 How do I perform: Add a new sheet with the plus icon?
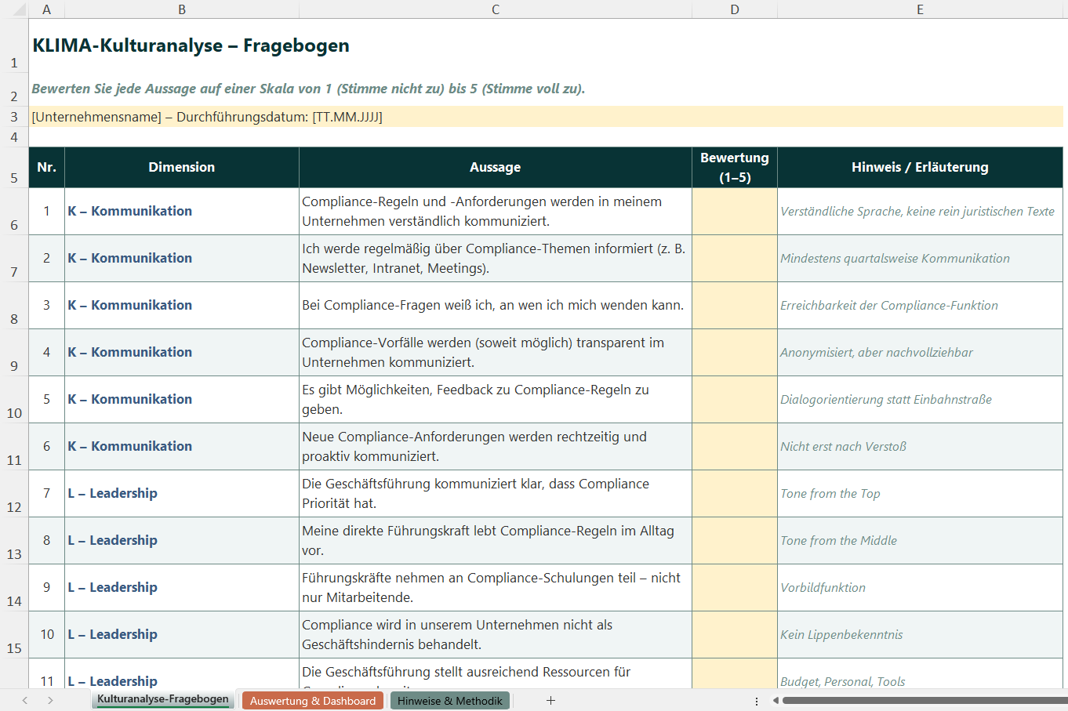(x=551, y=700)
